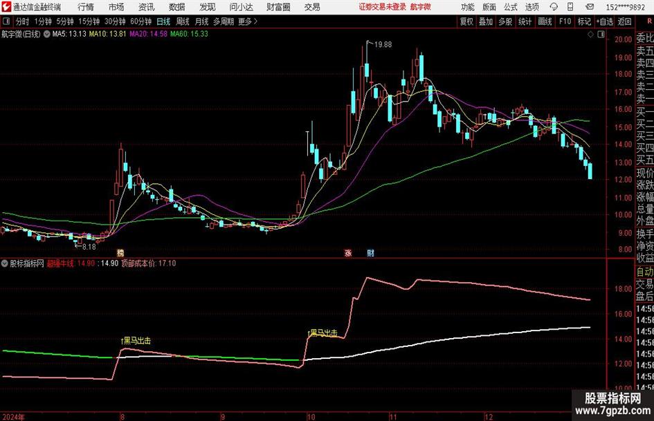Click the 8.18 low price annotation

(x=89, y=247)
